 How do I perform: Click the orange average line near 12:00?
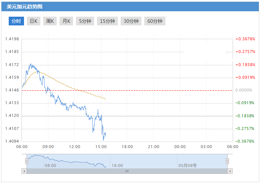coord(75,88)
